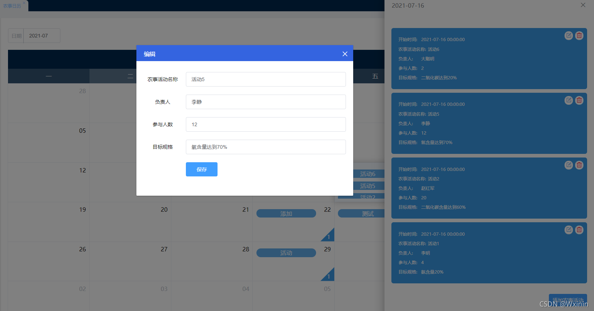Viewport: 594px width, 311px height.
Task: Delete the 活动5 card with trash icon
Action: (579, 100)
